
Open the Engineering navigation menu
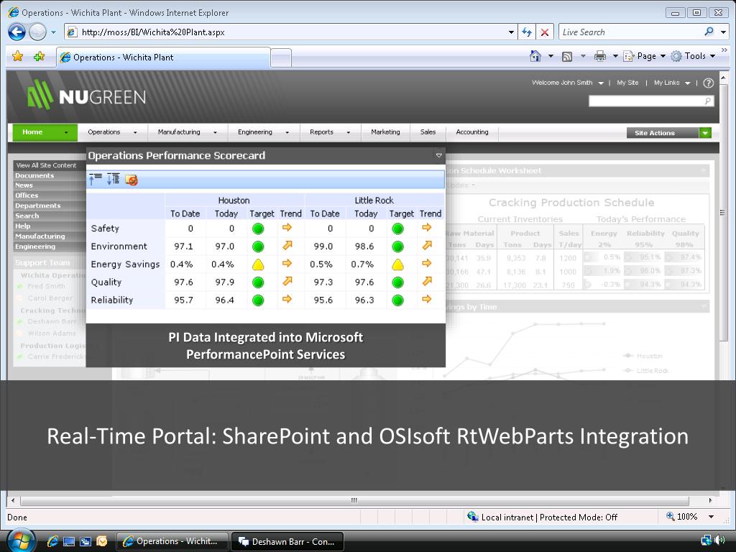click(x=263, y=132)
